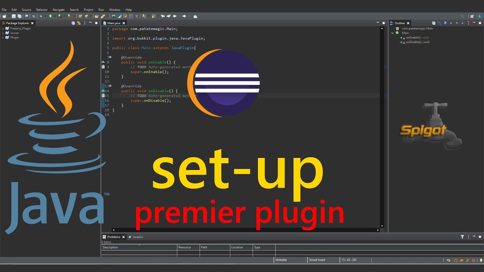Select com.patatemagic.Main in Outline
This screenshot has height=272, width=484.
[x=414, y=28]
